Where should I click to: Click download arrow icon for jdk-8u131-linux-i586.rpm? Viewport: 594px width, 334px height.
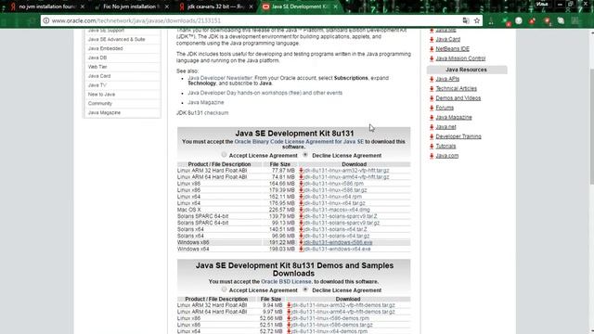coord(301,184)
